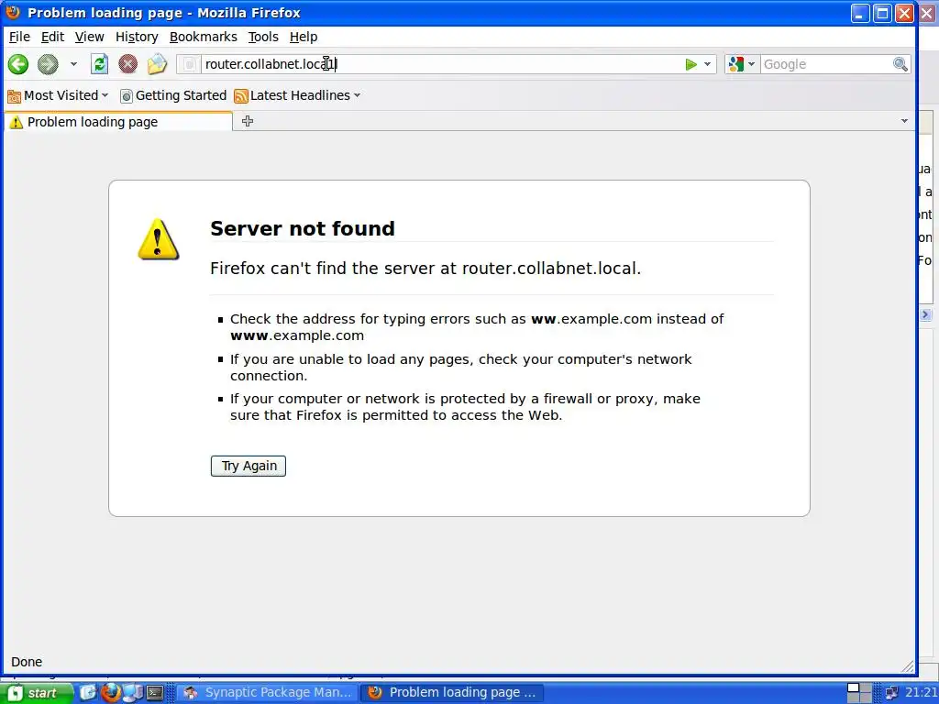
Task: Open the View menu
Action: point(89,37)
